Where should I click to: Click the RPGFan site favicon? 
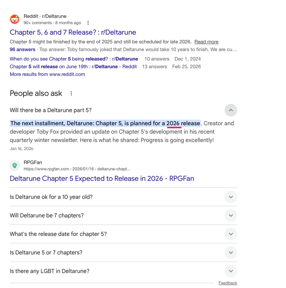(x=15, y=165)
